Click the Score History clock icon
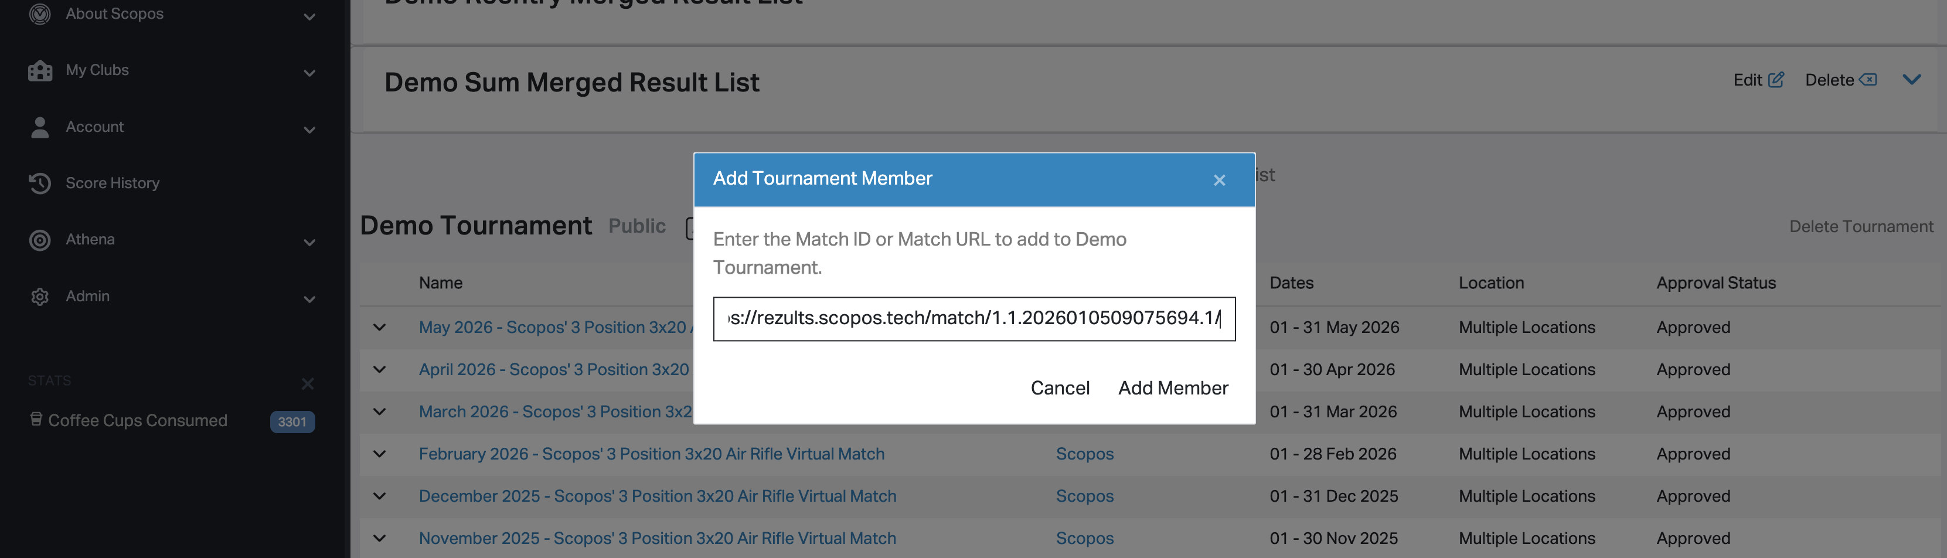 coord(39,183)
